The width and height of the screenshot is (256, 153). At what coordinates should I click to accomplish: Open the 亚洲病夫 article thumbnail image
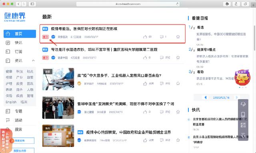click(x=58, y=107)
